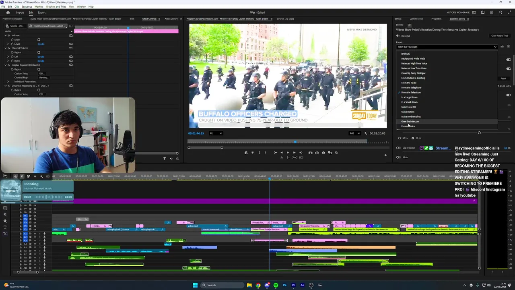Export frame with camera icon
The image size is (515, 290).
click(x=323, y=153)
